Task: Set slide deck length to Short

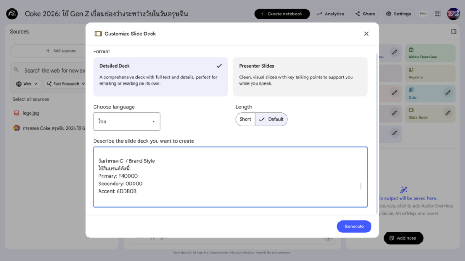Action: [245, 119]
